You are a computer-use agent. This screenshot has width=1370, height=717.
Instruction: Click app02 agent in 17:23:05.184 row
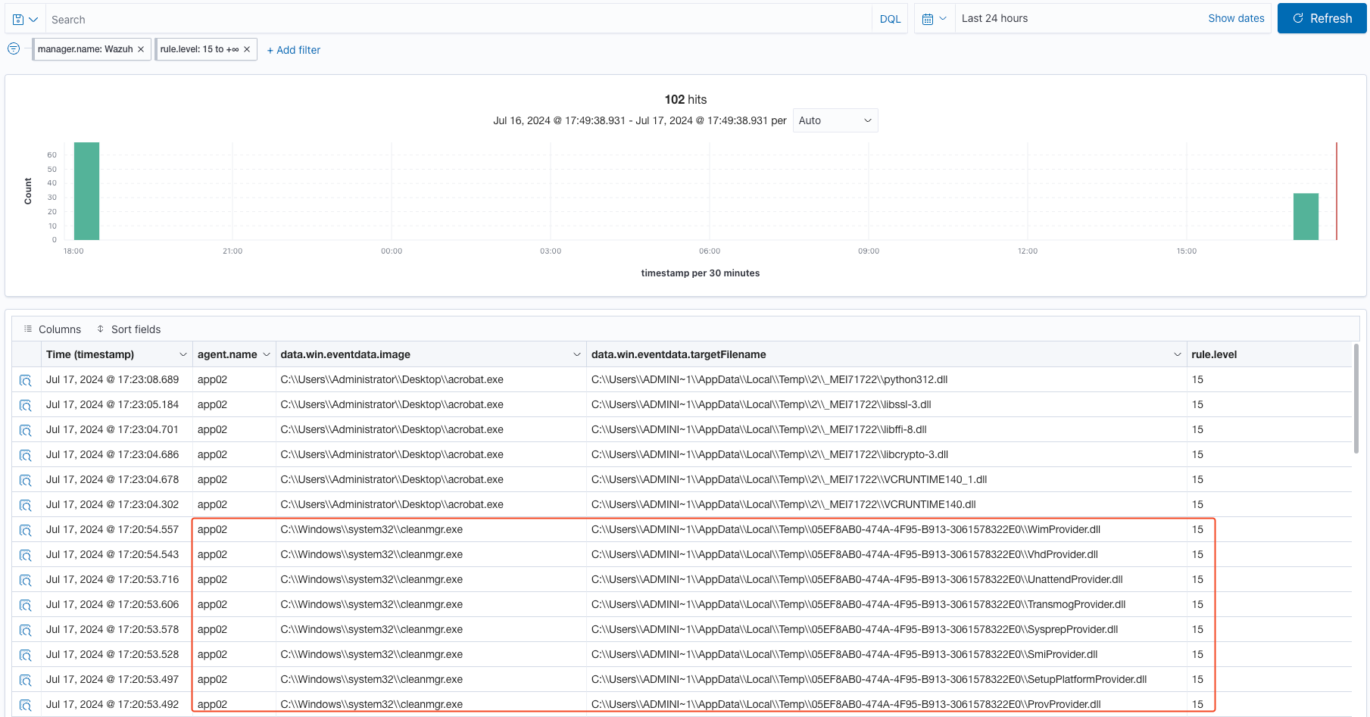point(212,404)
